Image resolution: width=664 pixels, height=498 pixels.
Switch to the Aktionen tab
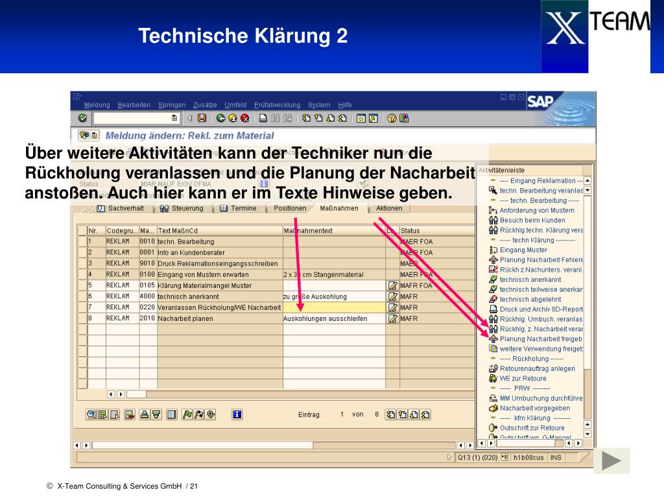[389, 208]
